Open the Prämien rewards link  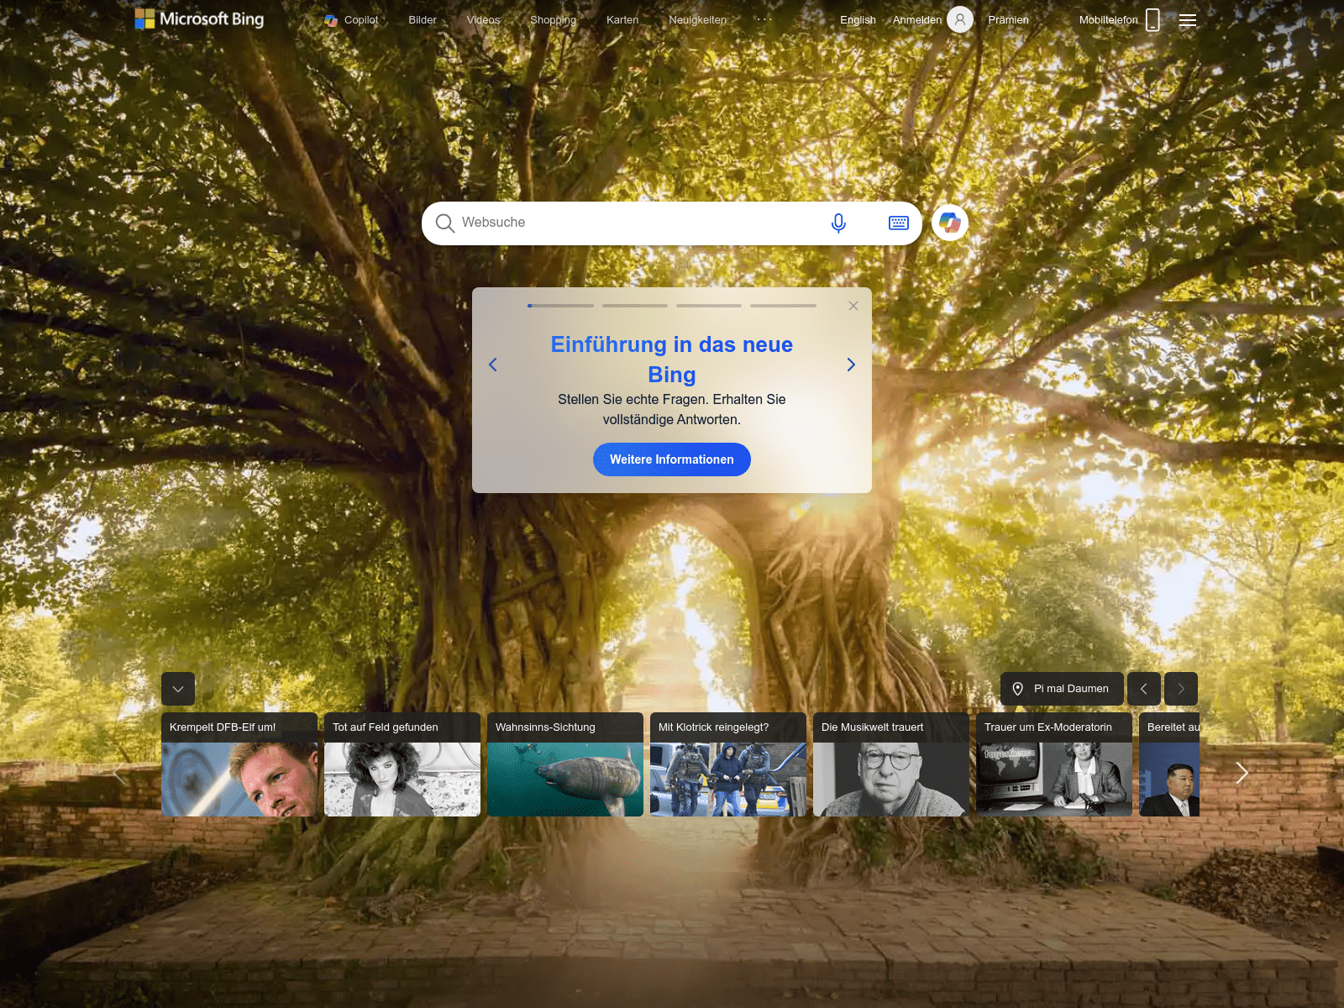[x=1008, y=20]
